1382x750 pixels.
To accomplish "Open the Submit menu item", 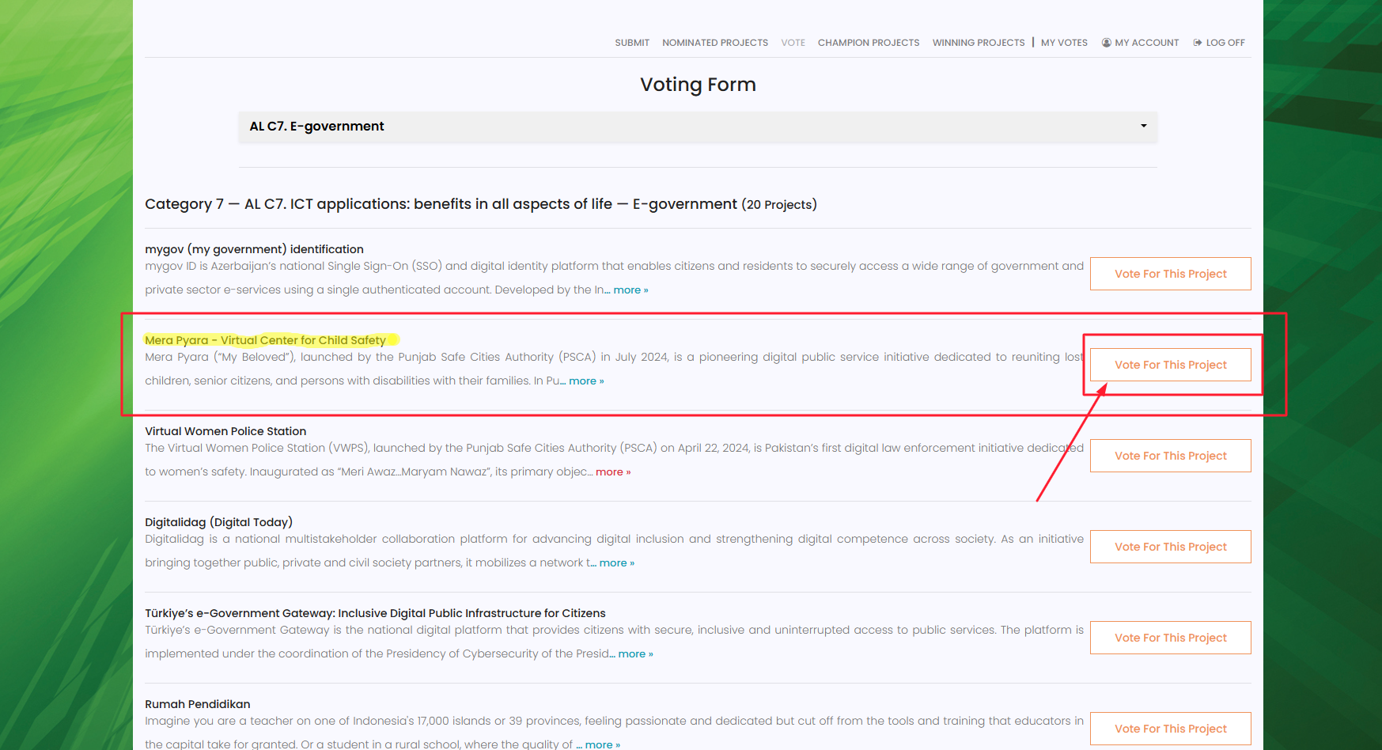I will [631, 43].
